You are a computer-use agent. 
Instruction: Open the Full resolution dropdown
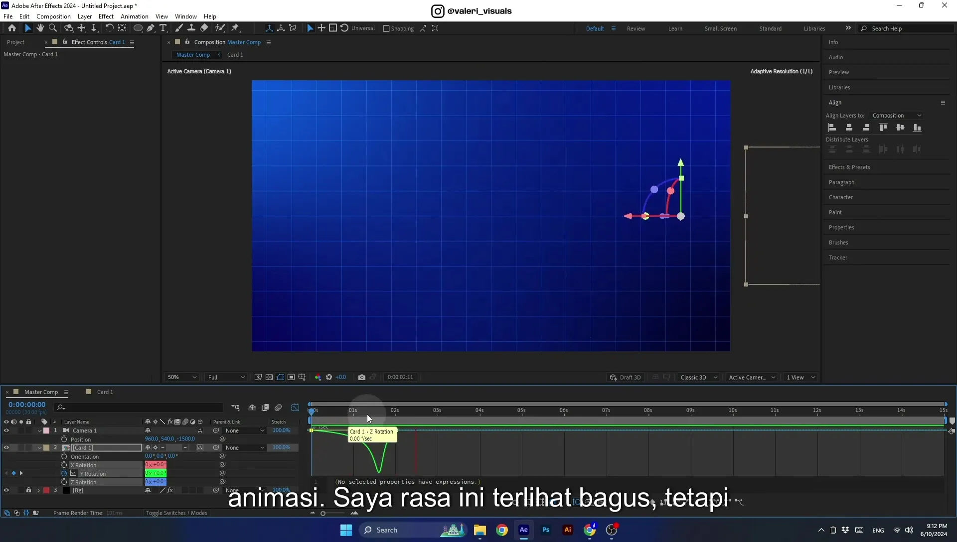point(226,377)
